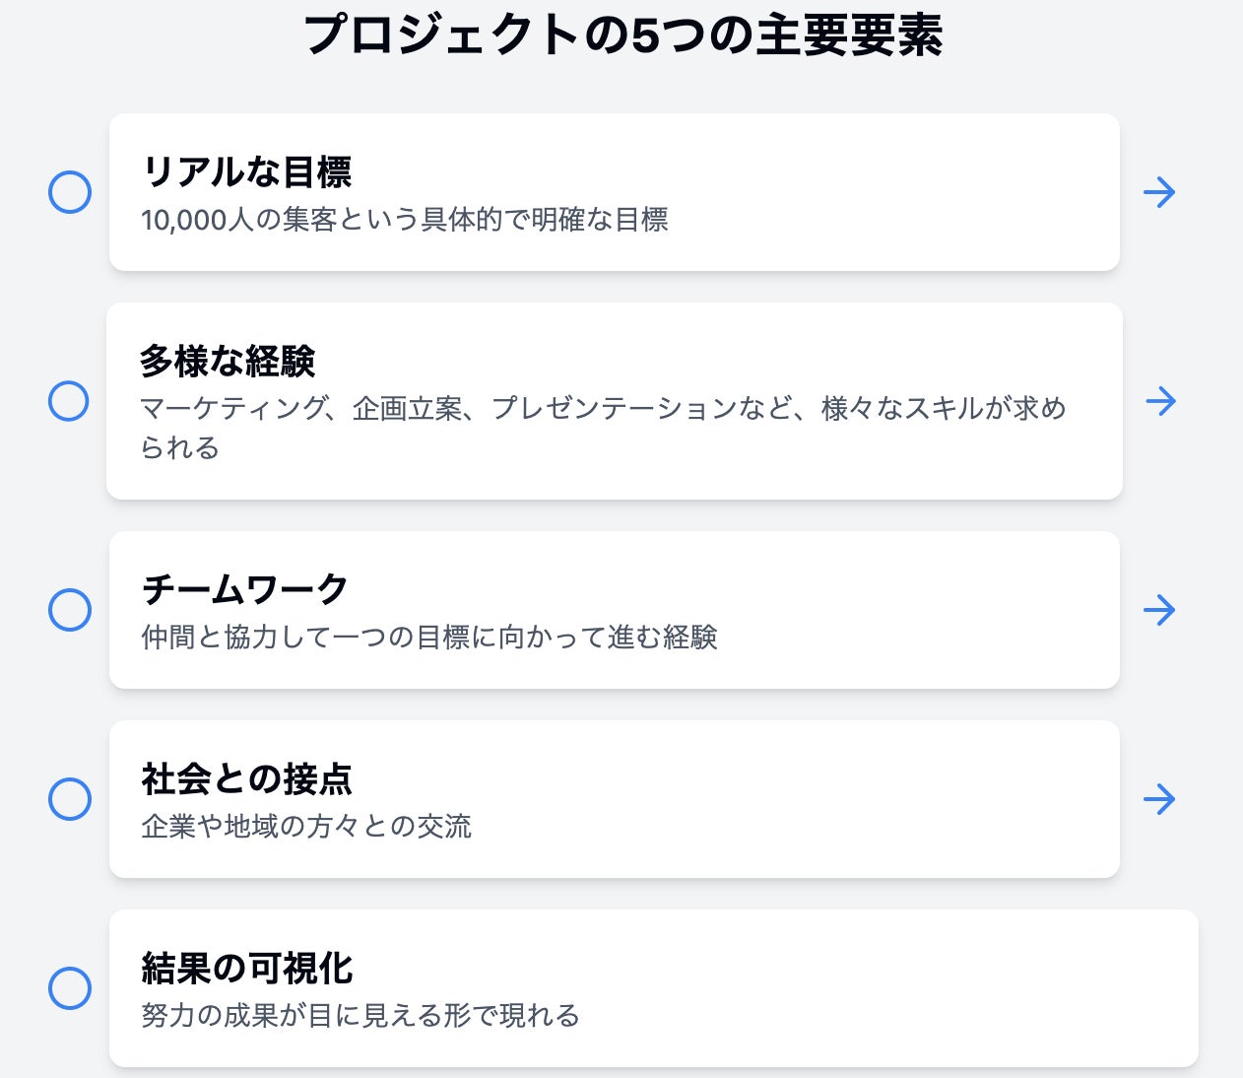Click the arrow icon beside リアルな目標
The width and height of the screenshot is (1243, 1078).
[1159, 192]
